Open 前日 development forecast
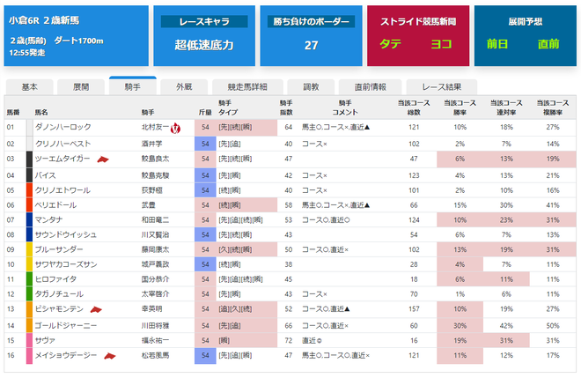 (497, 44)
